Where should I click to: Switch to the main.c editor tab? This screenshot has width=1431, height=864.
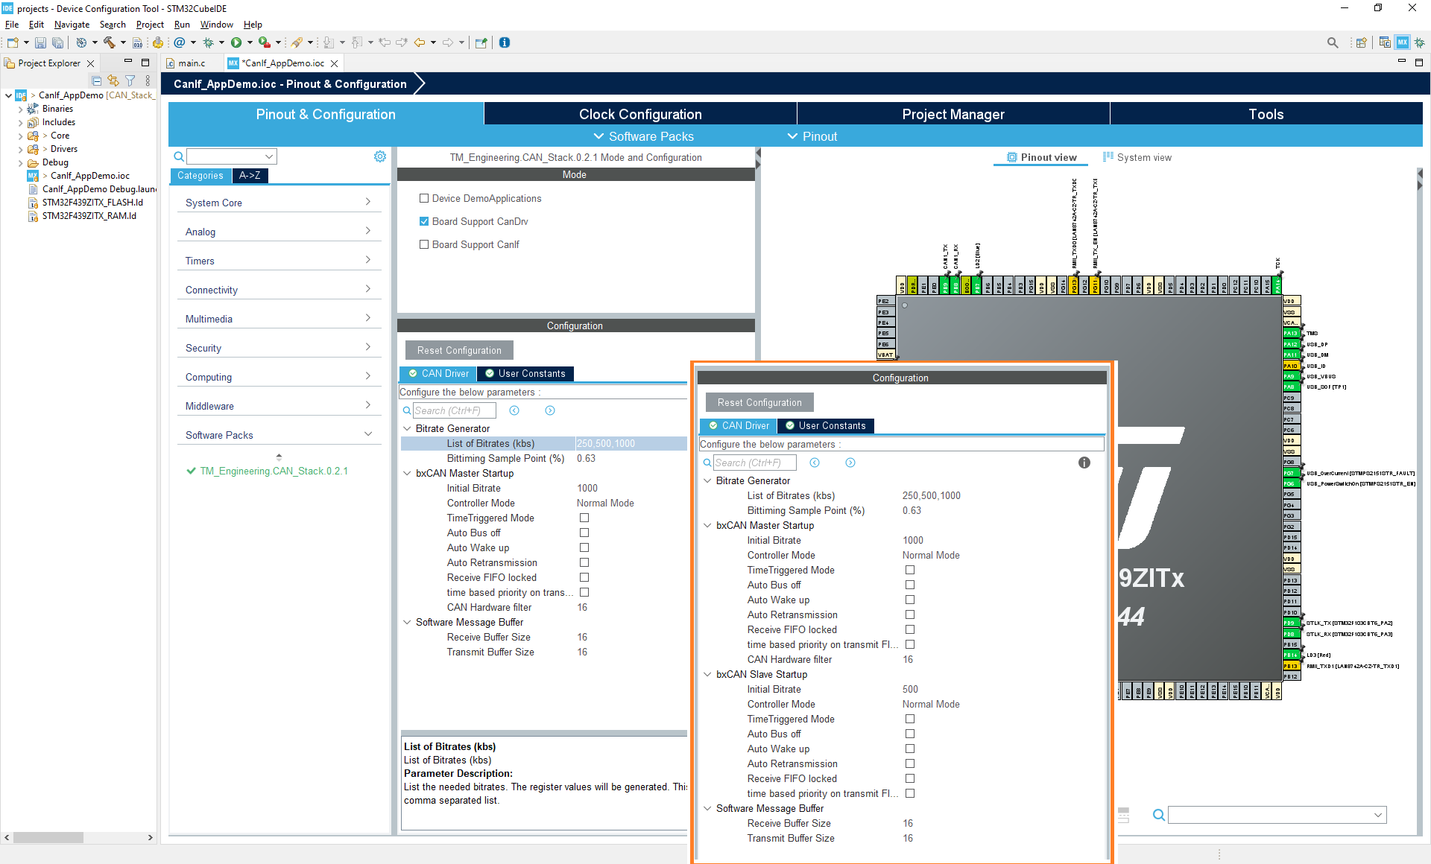(x=192, y=63)
